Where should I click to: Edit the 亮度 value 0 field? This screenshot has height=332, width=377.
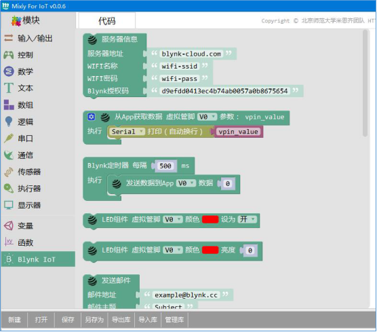pos(250,251)
